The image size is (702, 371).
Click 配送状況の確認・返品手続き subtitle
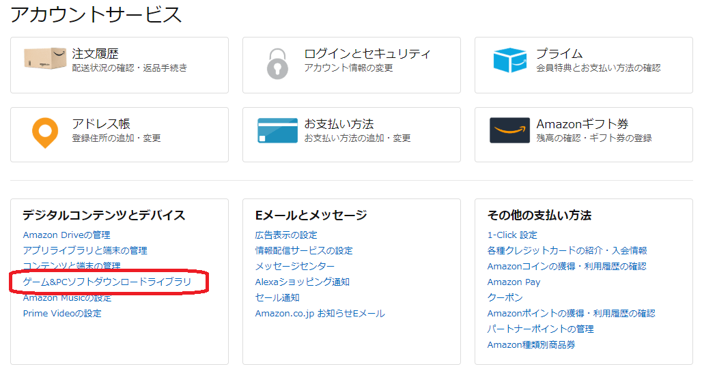(x=129, y=68)
